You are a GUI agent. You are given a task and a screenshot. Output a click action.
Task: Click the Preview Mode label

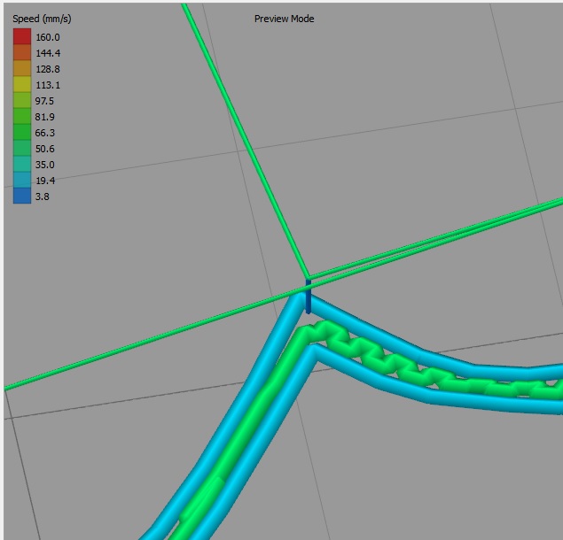coord(284,19)
